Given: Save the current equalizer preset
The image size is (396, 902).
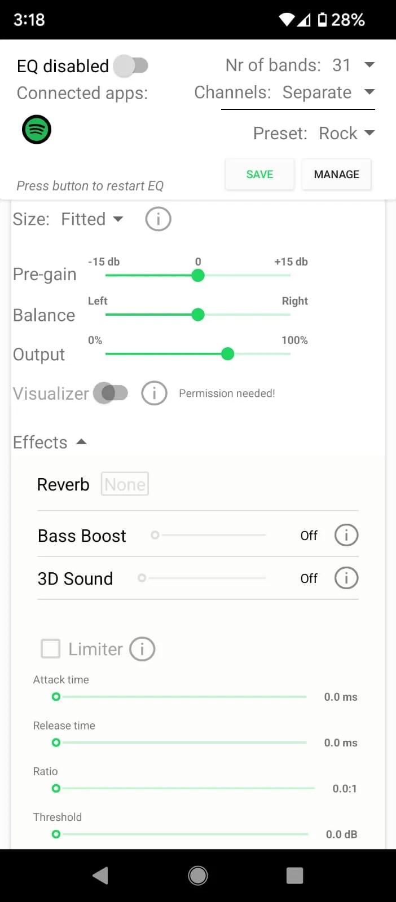Looking at the screenshot, I should click(259, 174).
